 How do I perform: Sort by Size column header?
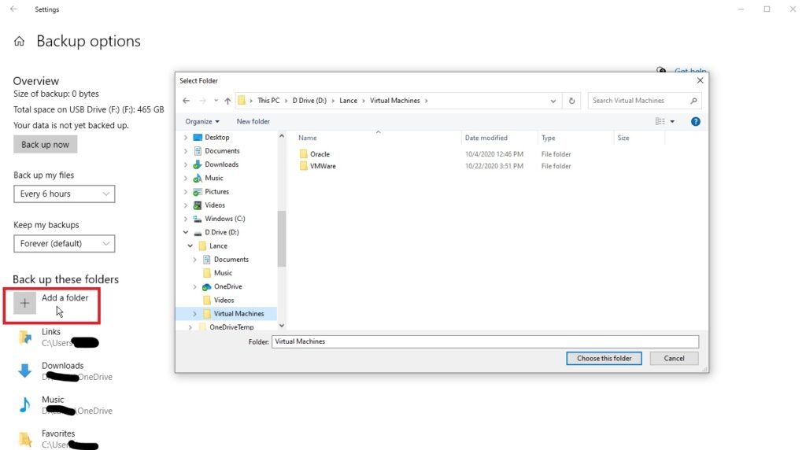coord(623,138)
